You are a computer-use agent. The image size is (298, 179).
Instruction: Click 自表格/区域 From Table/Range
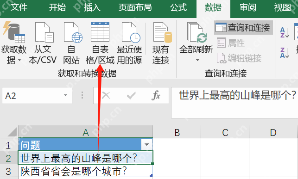[x=100, y=43]
